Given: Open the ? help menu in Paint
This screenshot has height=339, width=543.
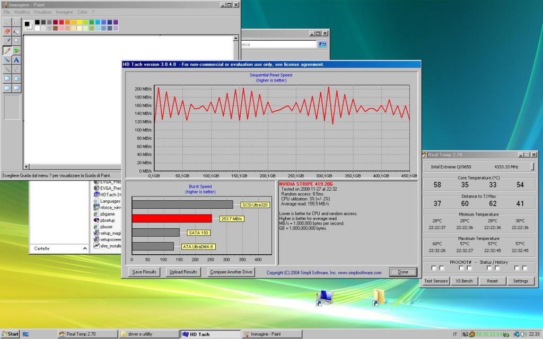Looking at the screenshot, I should (93, 12).
